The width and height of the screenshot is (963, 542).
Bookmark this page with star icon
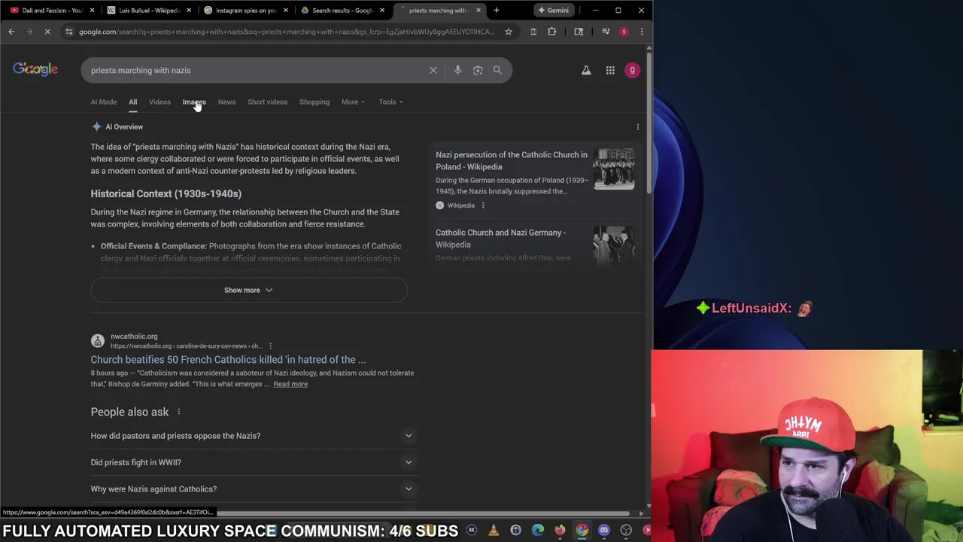pyautogui.click(x=509, y=32)
